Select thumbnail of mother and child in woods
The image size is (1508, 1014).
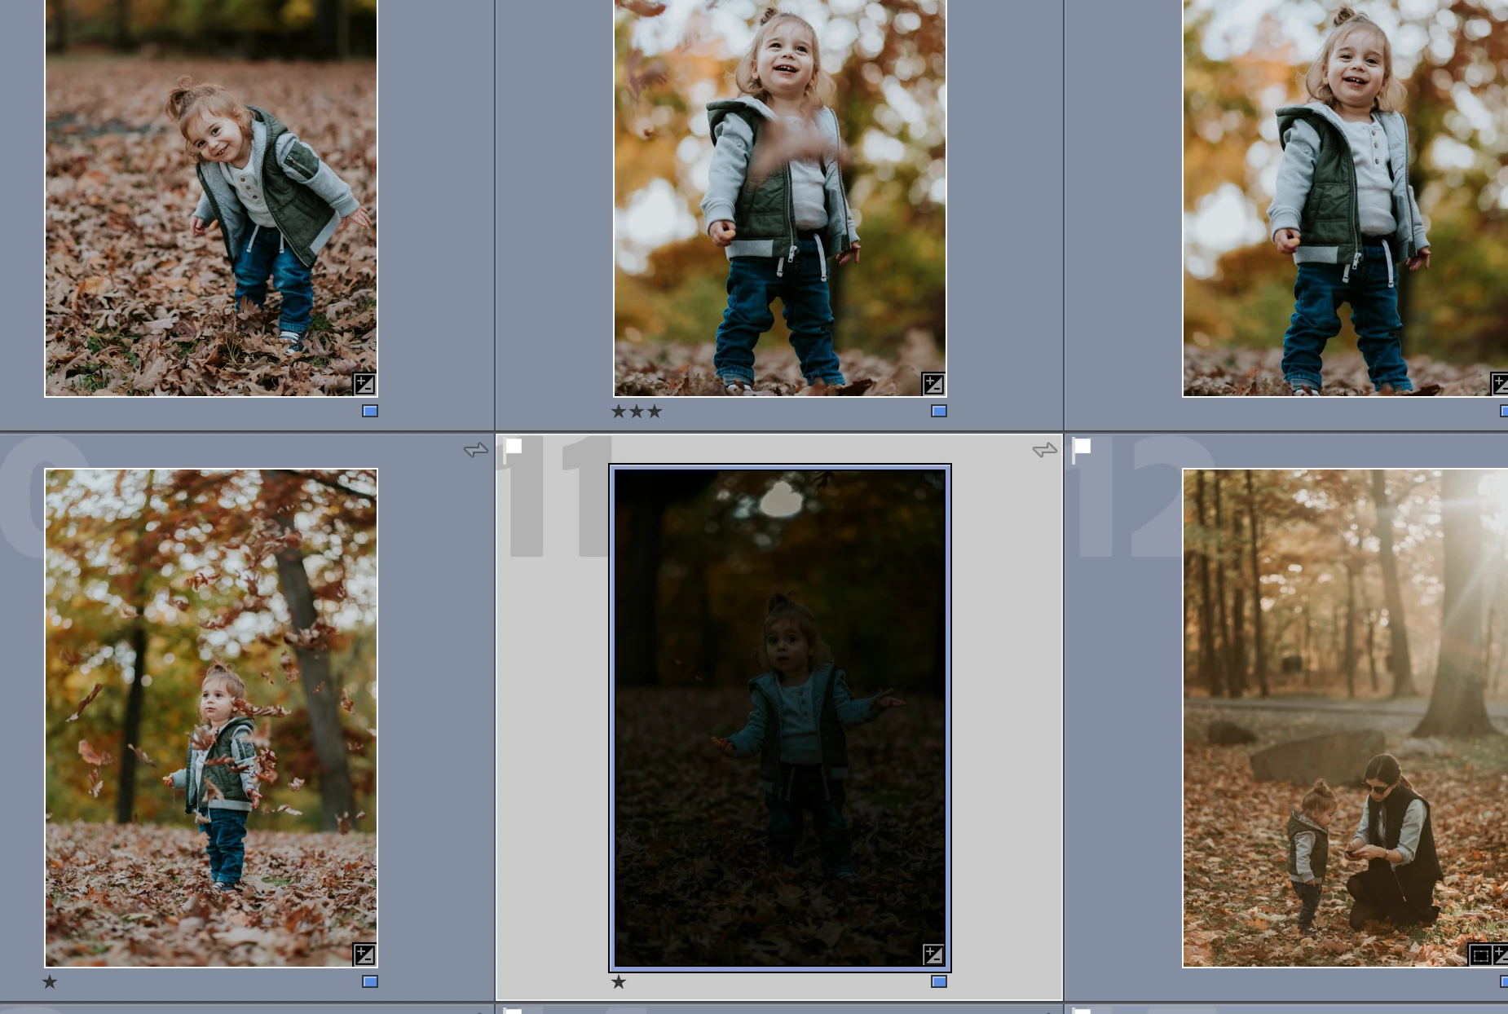point(1345,718)
